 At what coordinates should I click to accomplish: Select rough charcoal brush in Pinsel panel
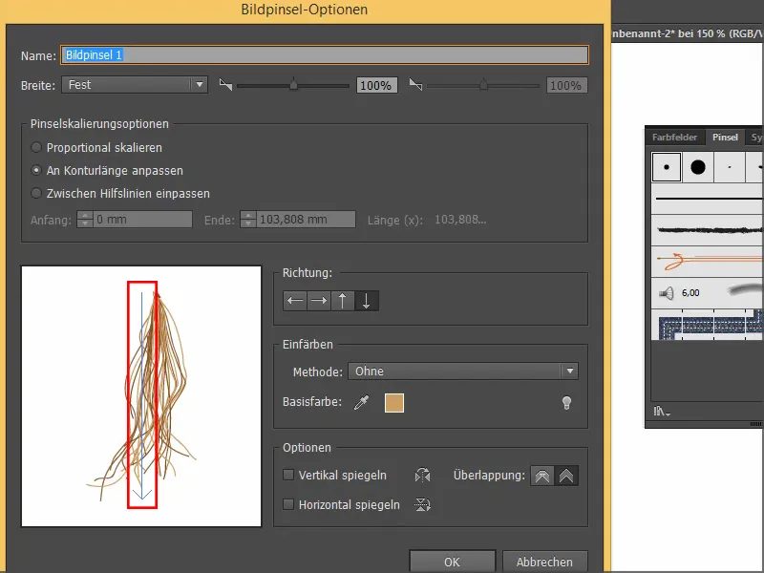click(x=708, y=230)
